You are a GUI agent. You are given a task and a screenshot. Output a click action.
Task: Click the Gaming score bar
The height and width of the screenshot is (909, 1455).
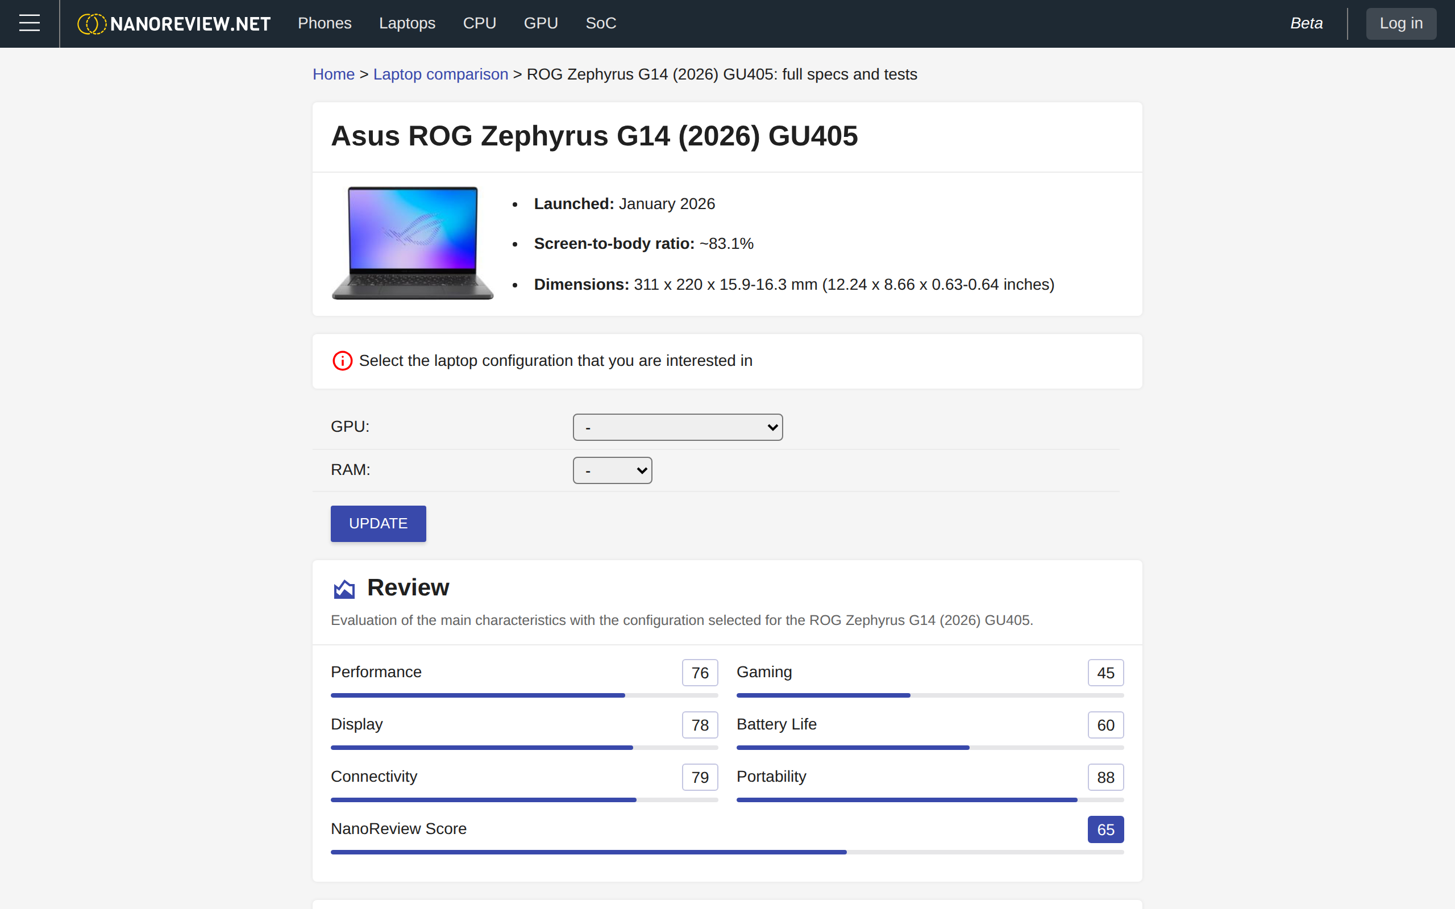930,695
